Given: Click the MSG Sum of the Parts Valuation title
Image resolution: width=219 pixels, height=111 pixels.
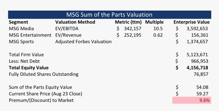Looking at the screenshot, I should 109,15.
